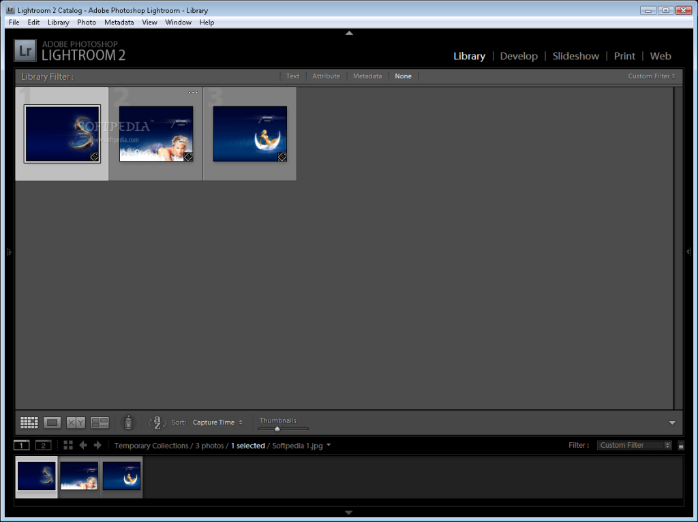Image resolution: width=698 pixels, height=522 pixels.
Task: Expand the right side panel
Action: click(688, 252)
